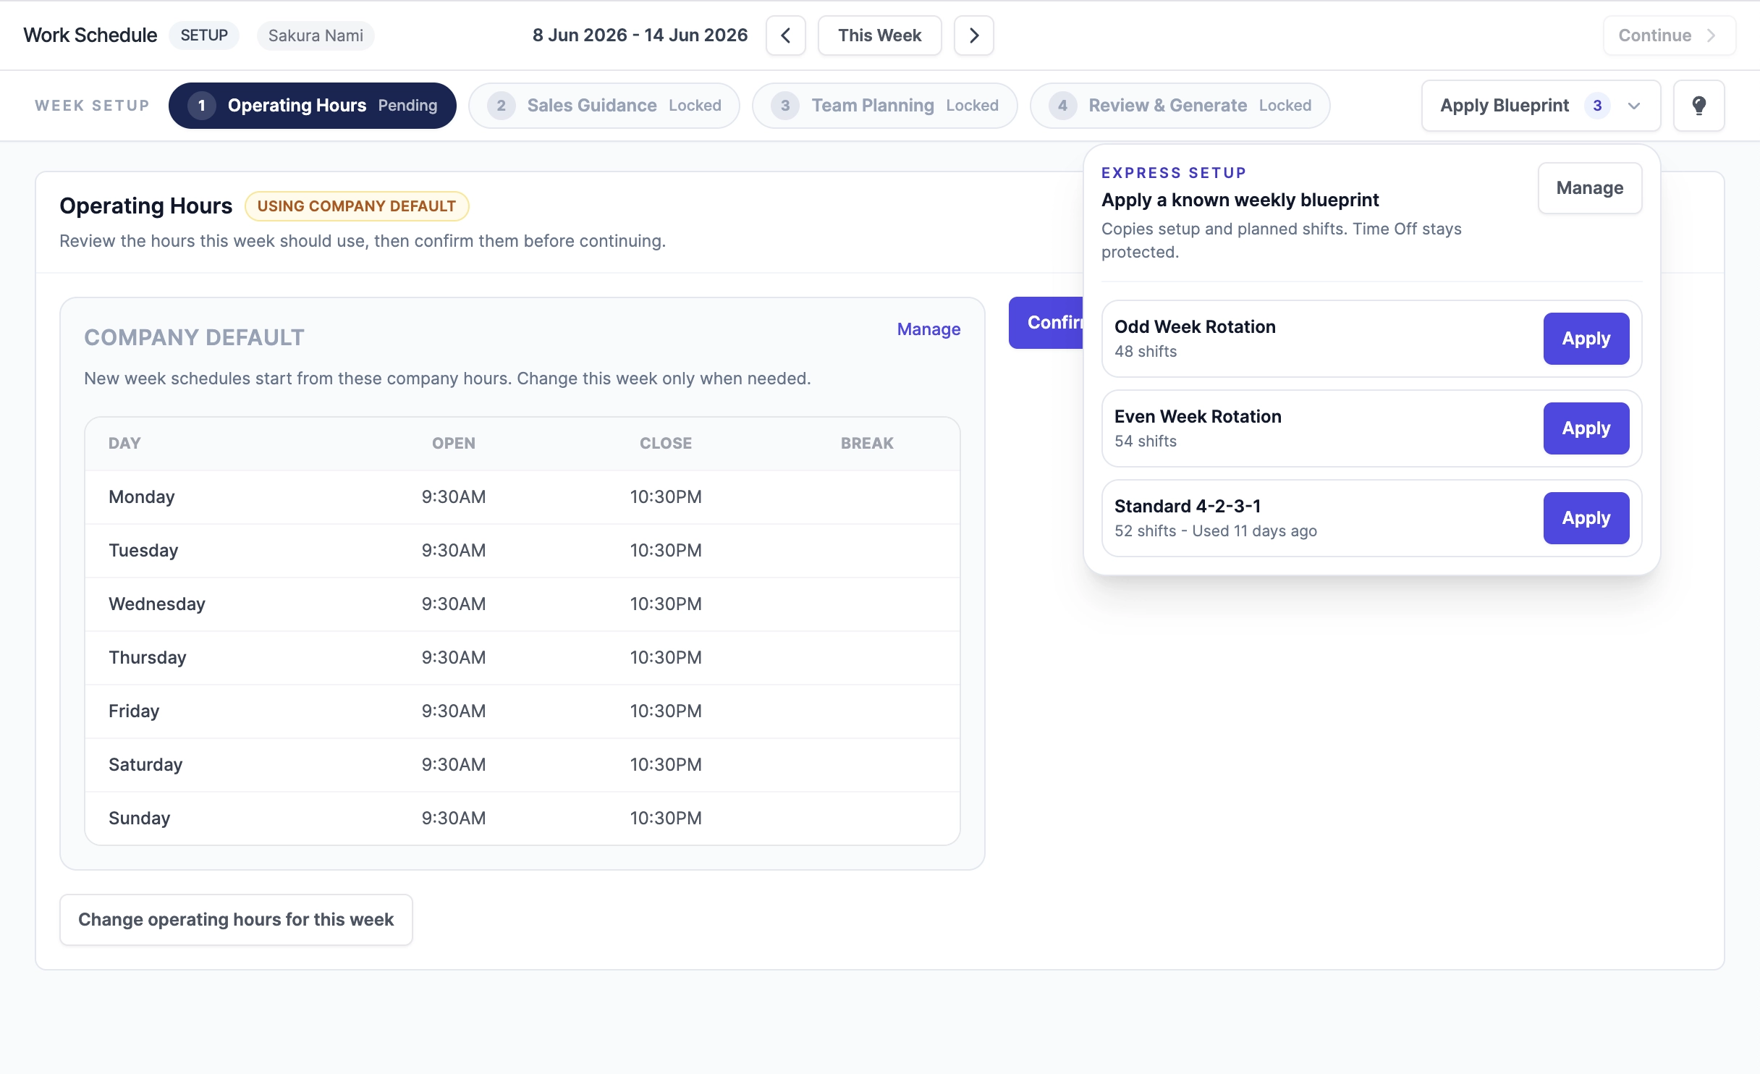Click the 54 shifts label

pyautogui.click(x=1146, y=441)
